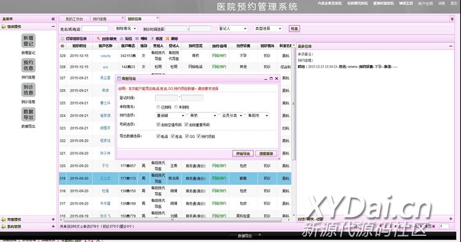This screenshot has width=461, height=242.
Task: Uncheck the 电话 export checkbox
Action: [x=158, y=136]
